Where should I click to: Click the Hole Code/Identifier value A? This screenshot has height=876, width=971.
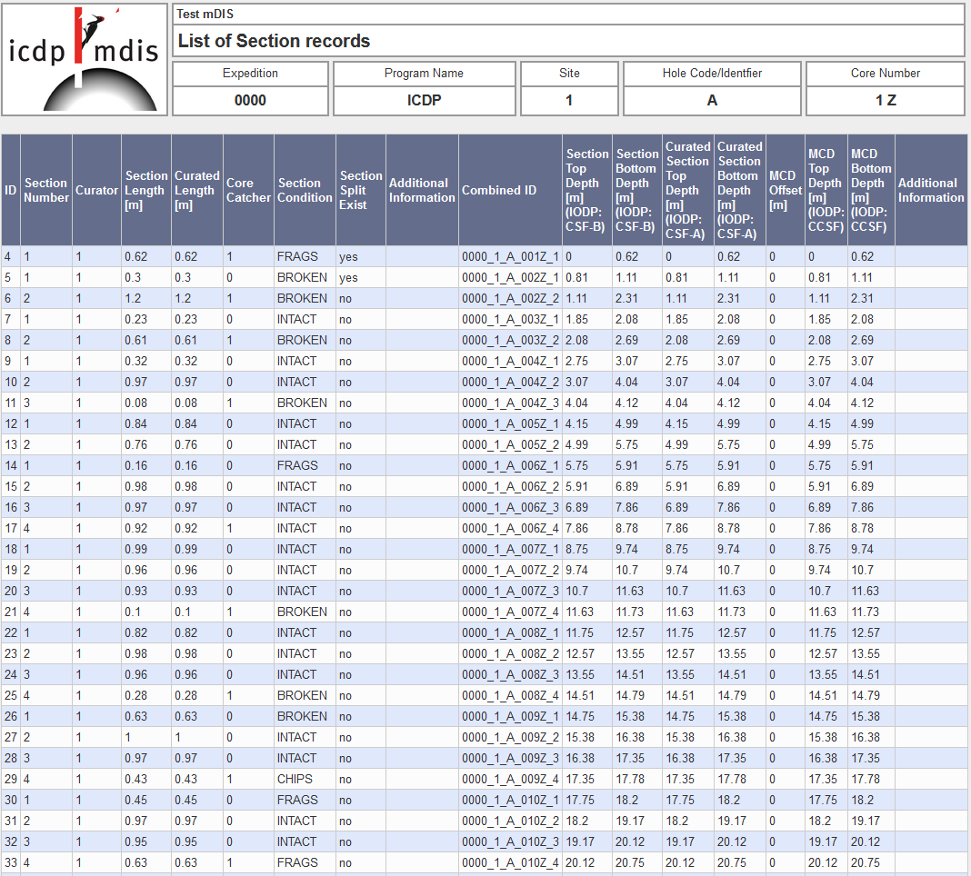[x=712, y=100]
